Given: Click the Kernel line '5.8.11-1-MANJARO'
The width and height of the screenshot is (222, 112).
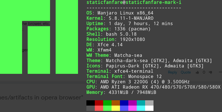Looking at the screenshot, I should 120,18.
